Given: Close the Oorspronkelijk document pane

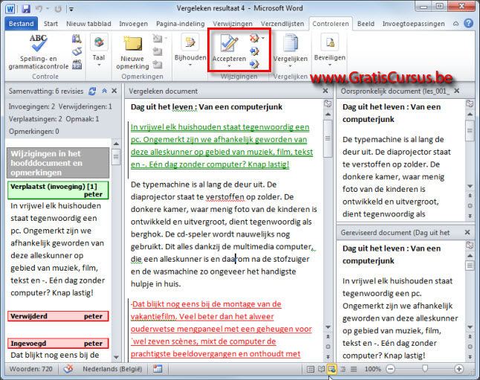Looking at the screenshot, I should [457, 91].
